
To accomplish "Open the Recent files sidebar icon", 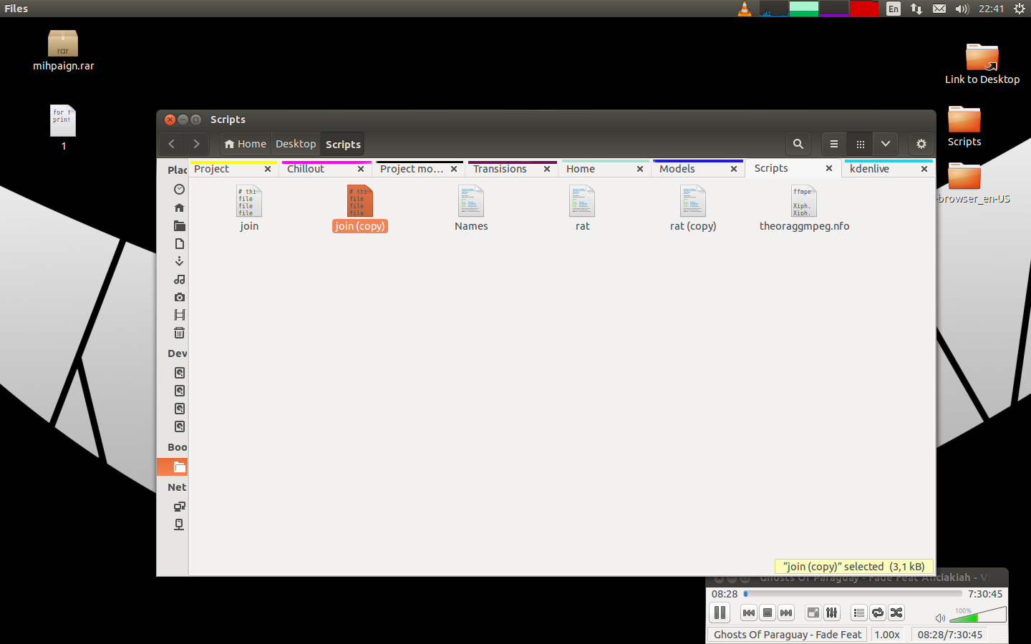I will (179, 190).
